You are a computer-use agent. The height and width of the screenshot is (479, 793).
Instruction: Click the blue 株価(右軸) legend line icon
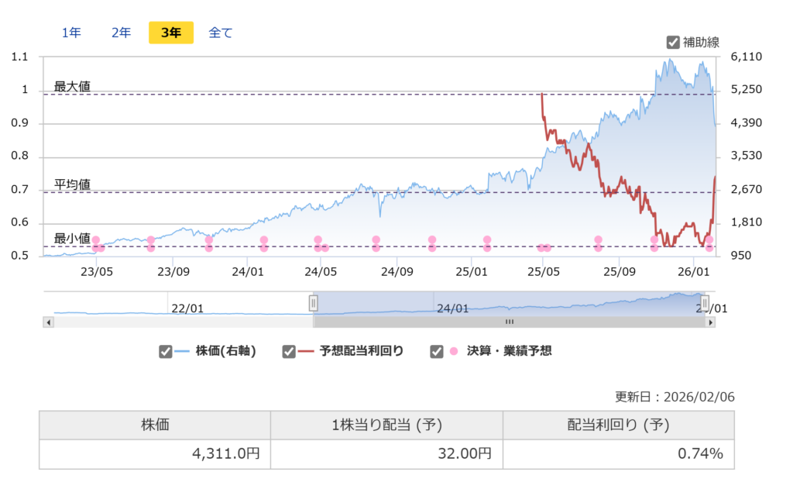coord(182,351)
